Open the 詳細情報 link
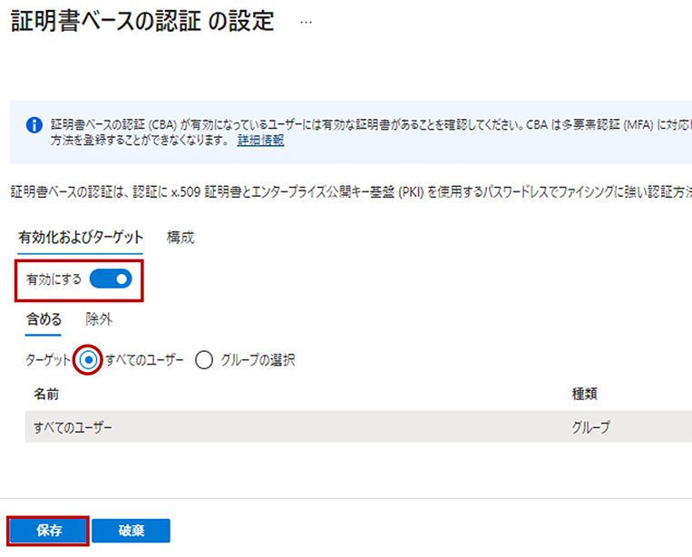Viewport: 692px width, 557px height. (260, 141)
